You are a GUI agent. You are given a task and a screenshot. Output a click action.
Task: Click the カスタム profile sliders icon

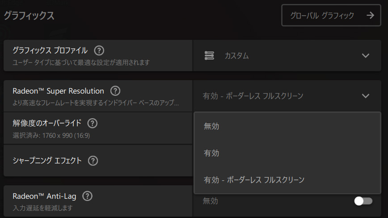209,56
